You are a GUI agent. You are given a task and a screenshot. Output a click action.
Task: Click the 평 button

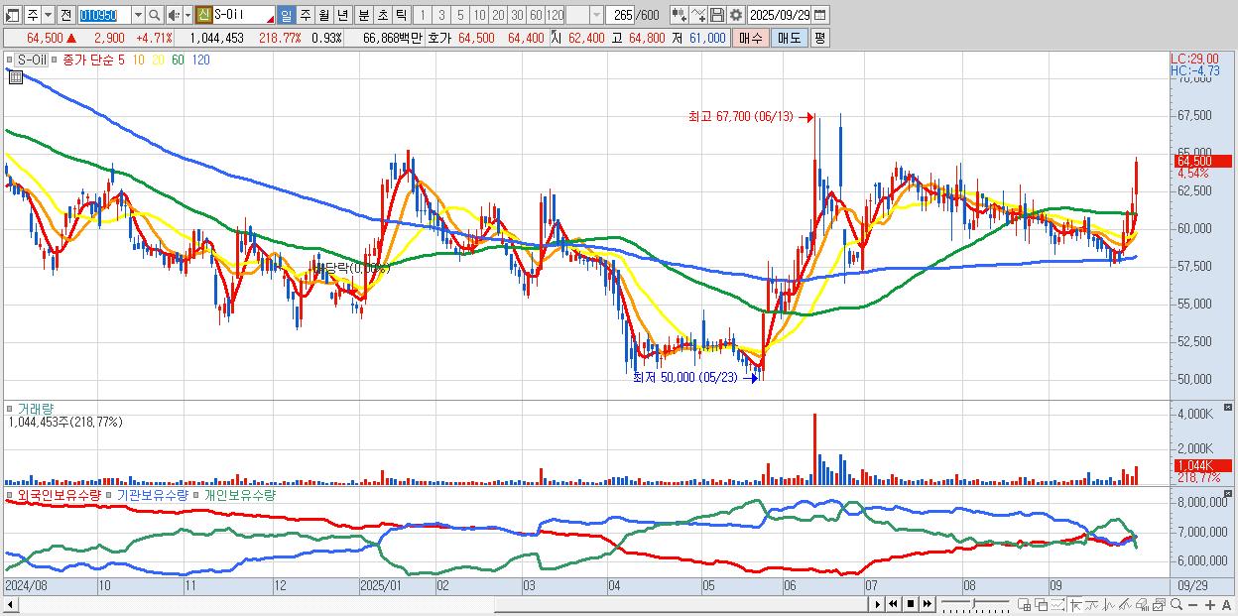819,38
